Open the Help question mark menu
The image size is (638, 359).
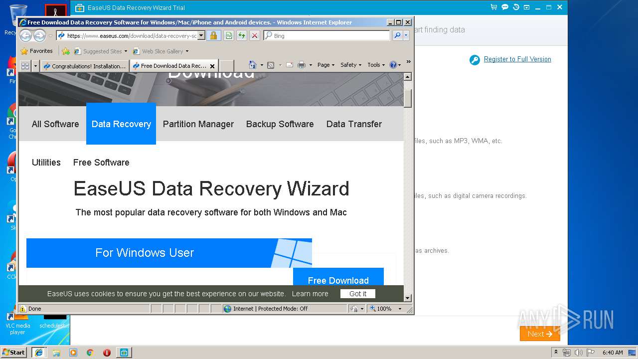coord(395,65)
